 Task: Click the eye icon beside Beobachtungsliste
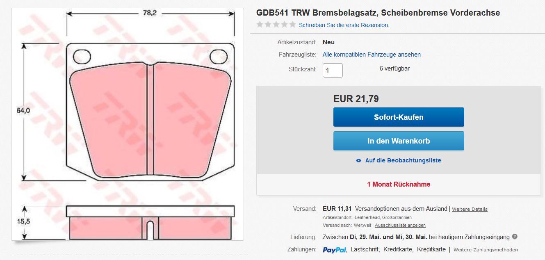point(359,160)
